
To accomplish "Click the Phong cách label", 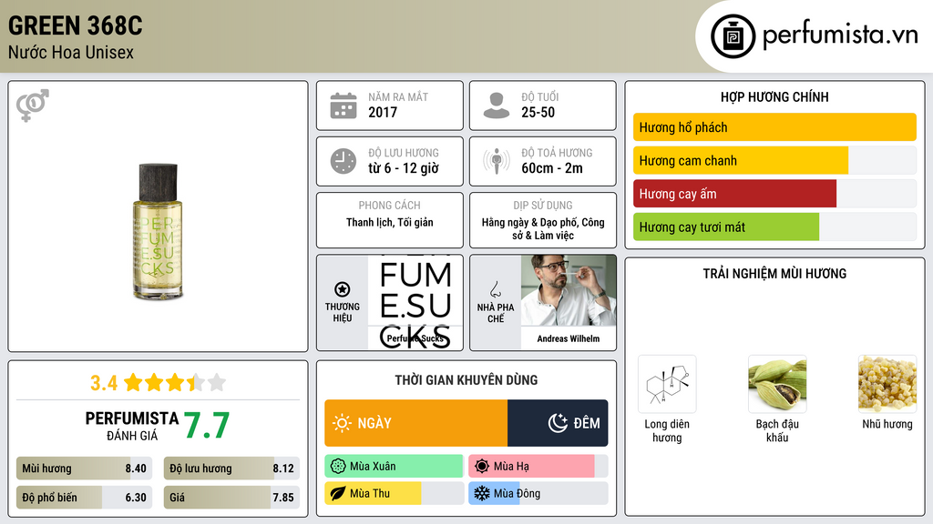I will pos(389,205).
